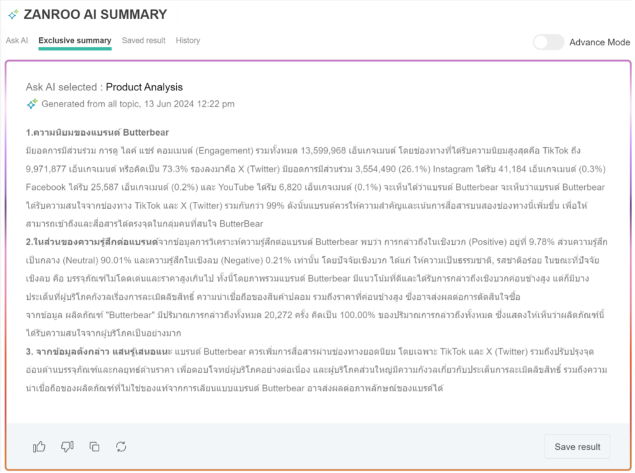
Task: Regenerate the summary with the refresh icon
Action: point(121,446)
